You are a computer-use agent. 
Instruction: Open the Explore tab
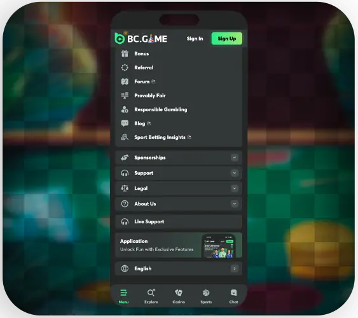point(151,296)
